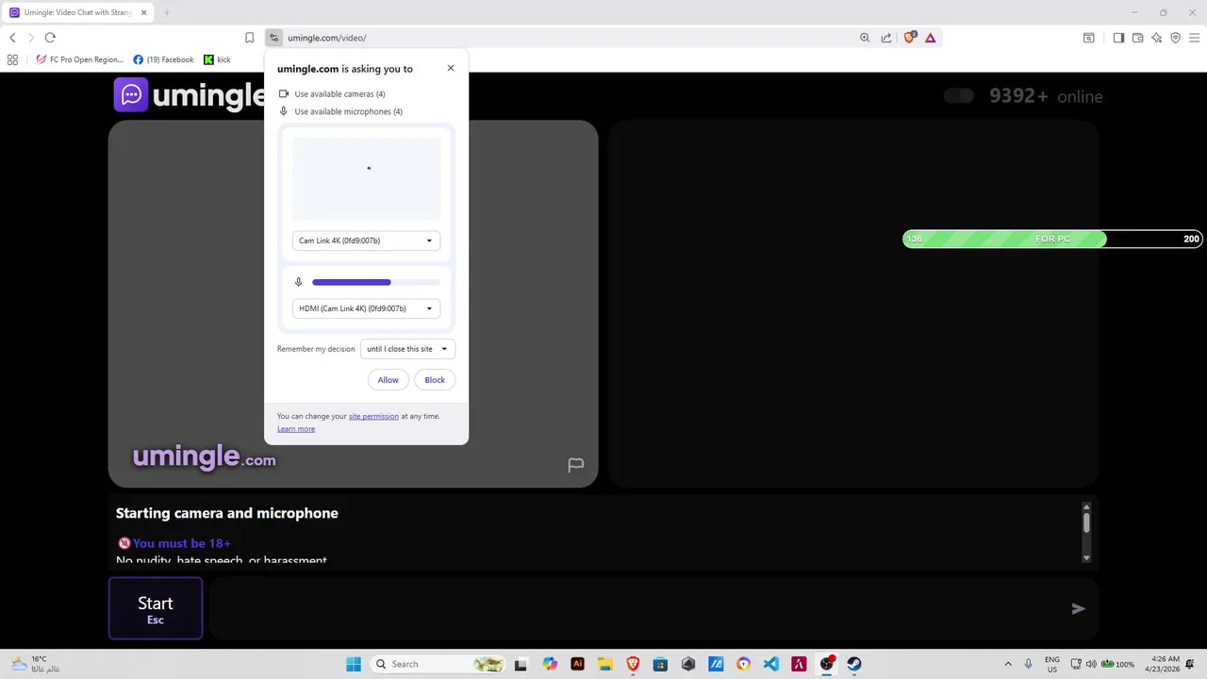Screen dimensions: 1207x679
Task: Click Block in the permission prompt
Action: tap(435, 380)
